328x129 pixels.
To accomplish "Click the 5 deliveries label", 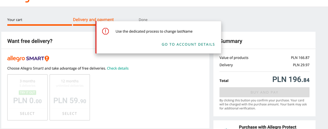I will pyautogui.click(x=27, y=86).
